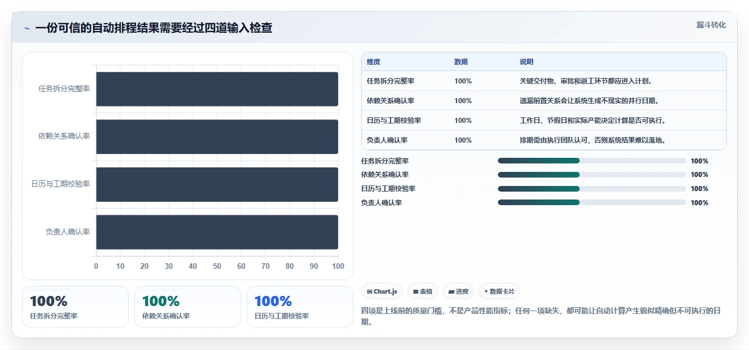Click the chart bar for 任务拆分完整率
This screenshot has width=749, height=350.
tap(217, 89)
